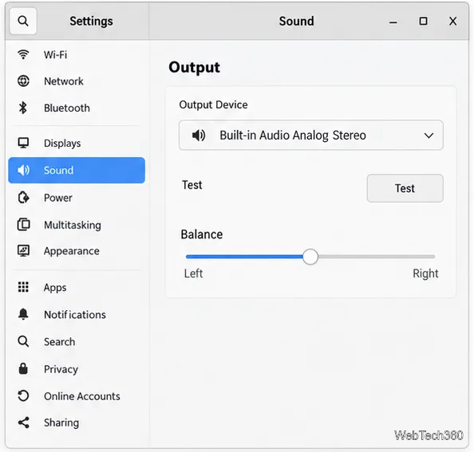Screen dimensions: 474x452
Task: Click the 'Output Device' label
Action: tap(213, 104)
